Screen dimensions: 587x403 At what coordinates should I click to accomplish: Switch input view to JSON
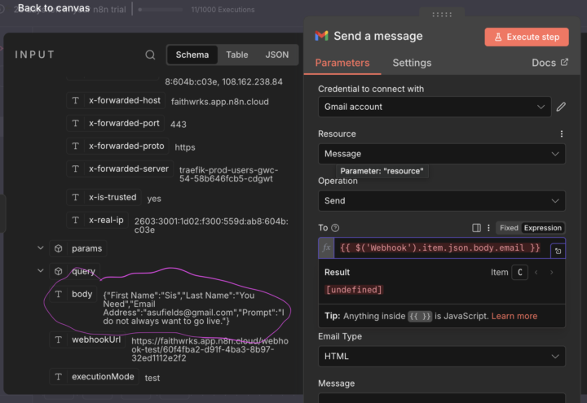pos(277,55)
